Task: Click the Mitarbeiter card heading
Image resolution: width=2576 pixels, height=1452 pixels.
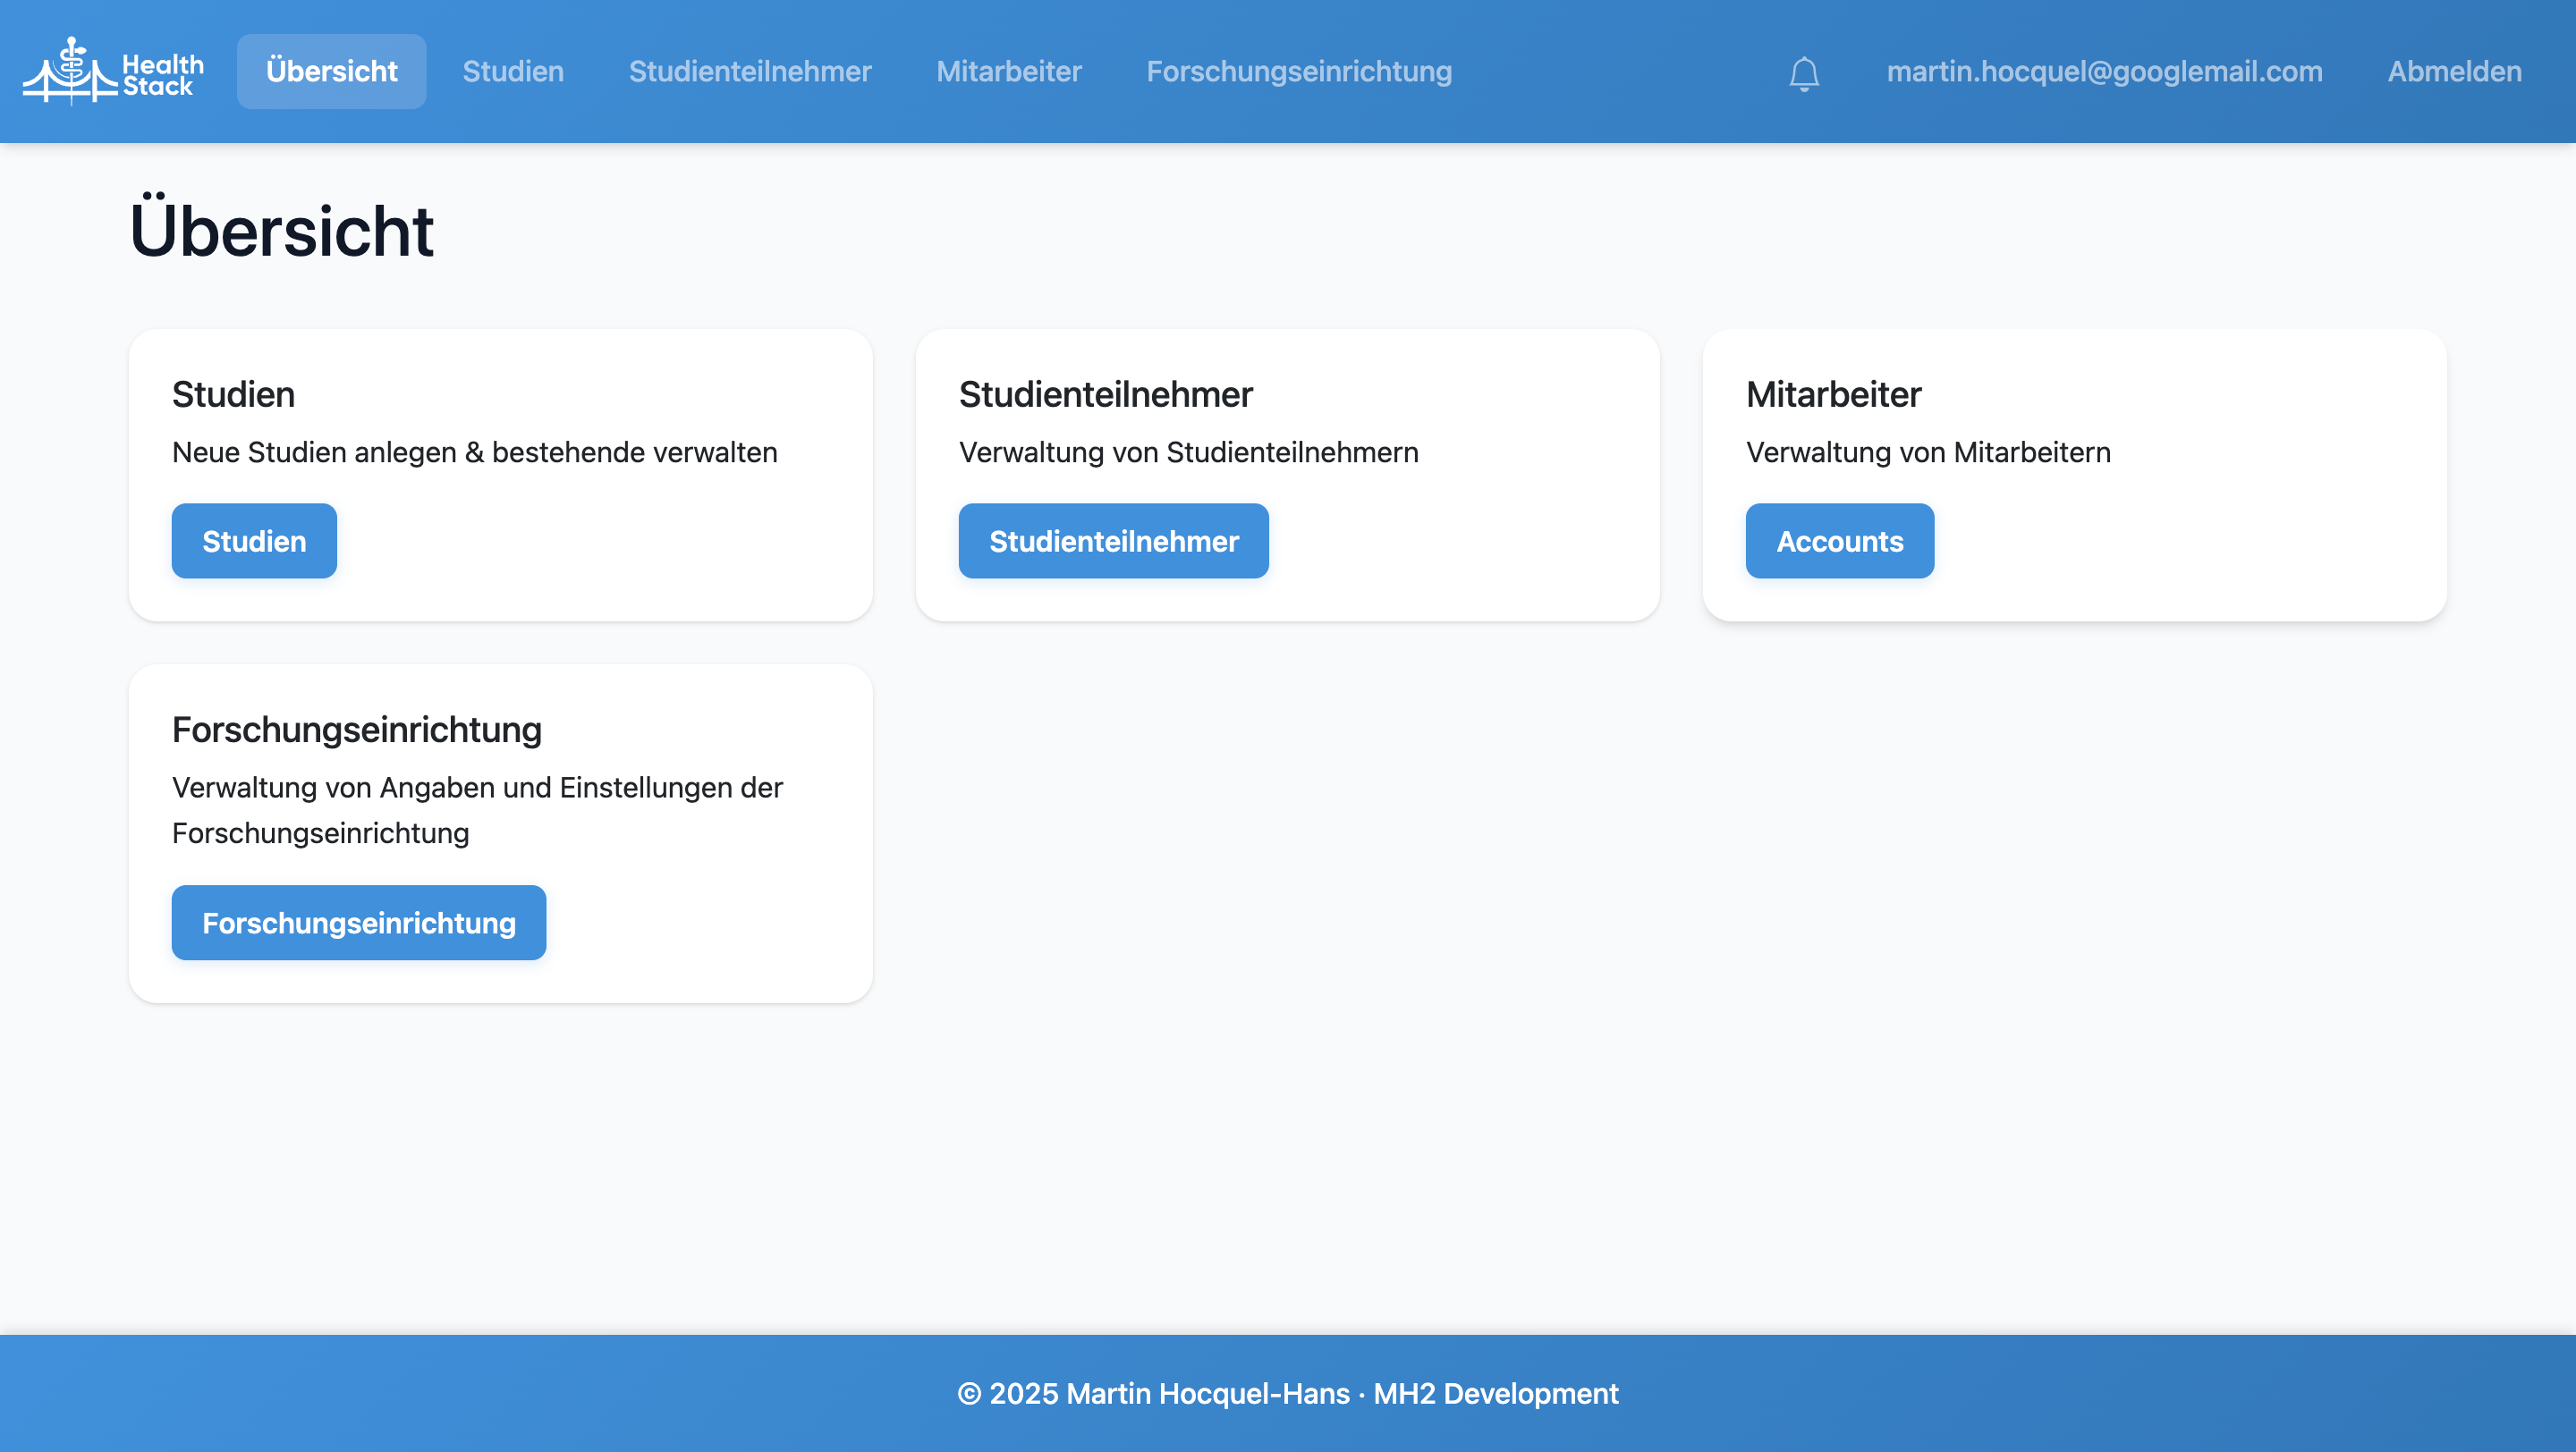Action: (1833, 394)
